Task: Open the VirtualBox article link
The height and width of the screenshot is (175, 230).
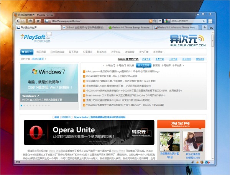Action: point(125,105)
